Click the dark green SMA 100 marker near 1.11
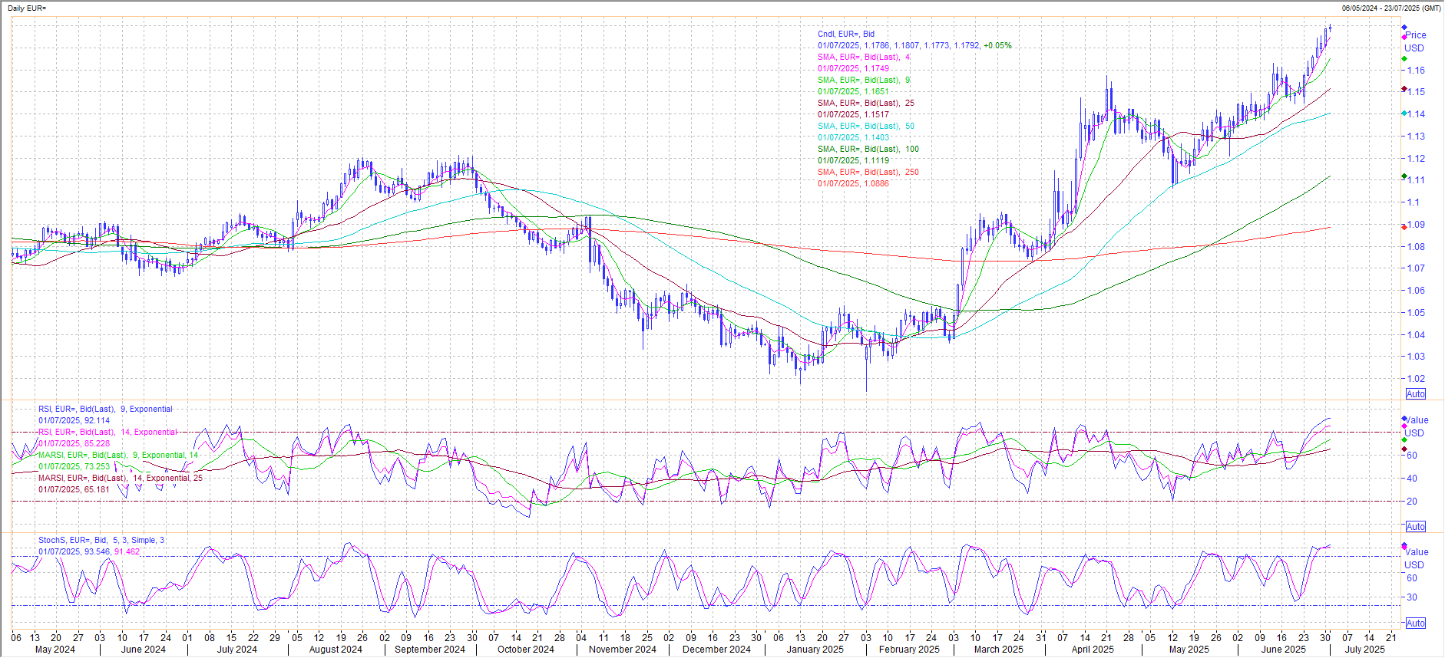This screenshot has height=658, width=1445. click(1404, 177)
